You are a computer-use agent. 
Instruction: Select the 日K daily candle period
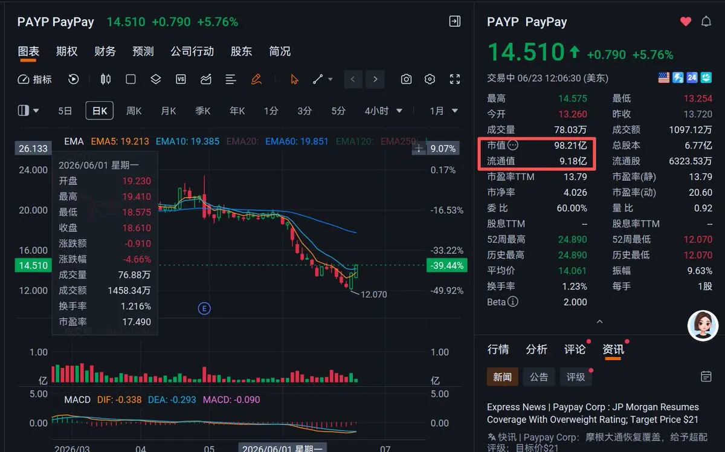(x=99, y=111)
